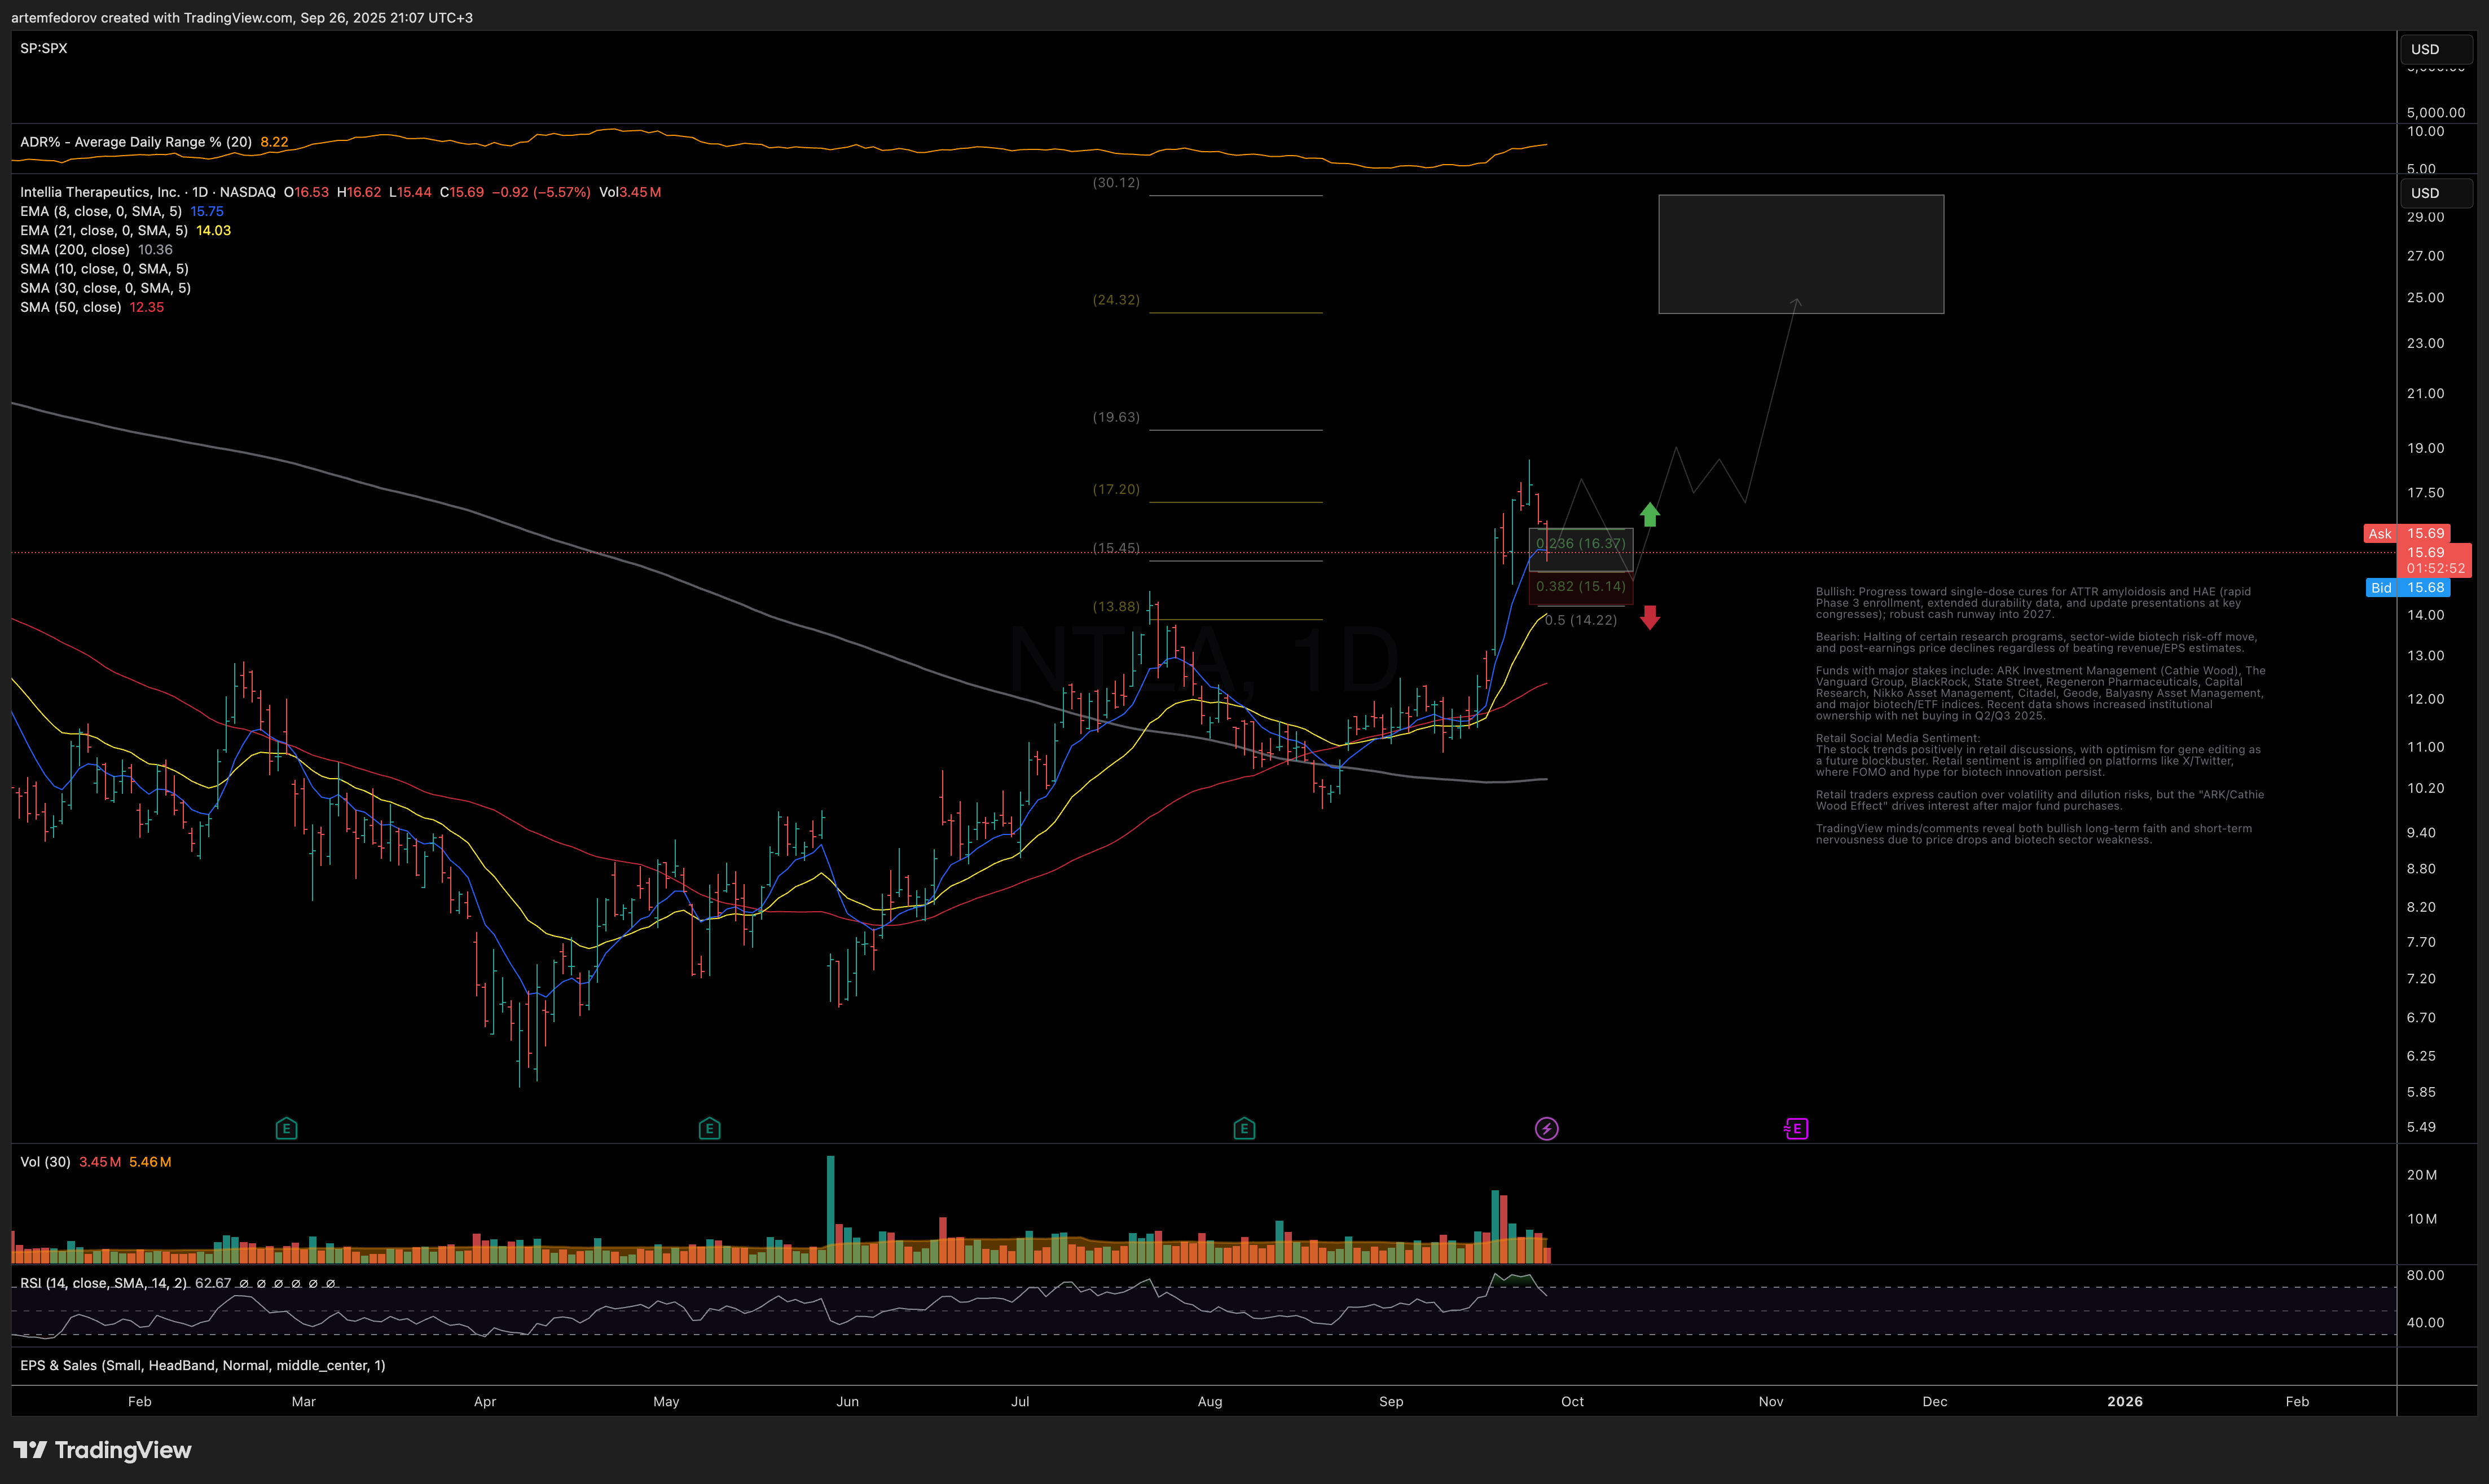
Task: Click the Bearish note paragraph
Action: point(2036,642)
